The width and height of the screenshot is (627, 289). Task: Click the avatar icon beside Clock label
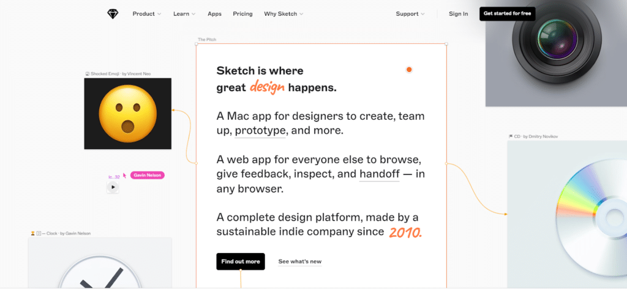point(32,233)
